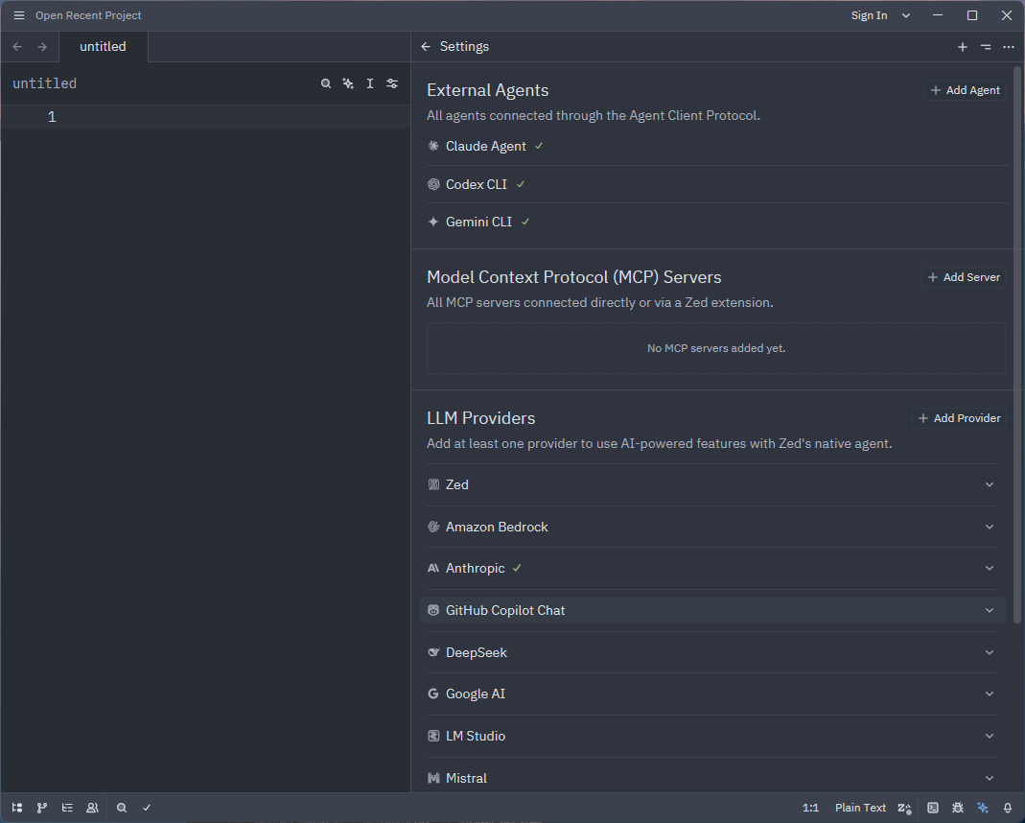This screenshot has height=823, width=1025.
Task: Click the Mistral provider name
Action: 466,778
